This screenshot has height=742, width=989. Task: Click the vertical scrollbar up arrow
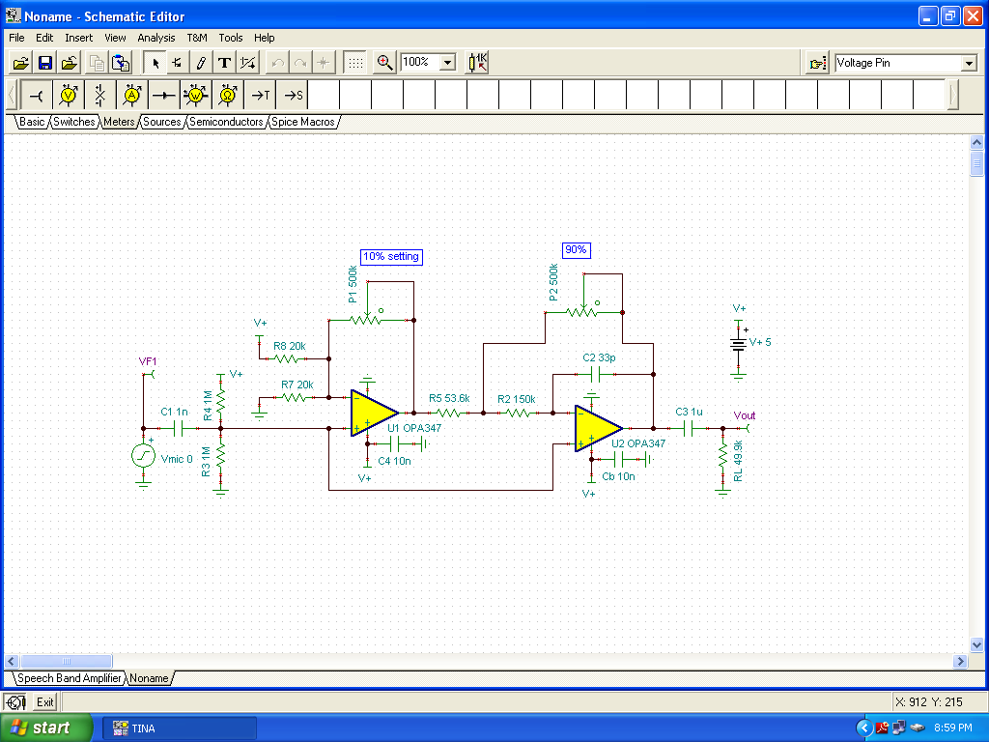click(976, 143)
